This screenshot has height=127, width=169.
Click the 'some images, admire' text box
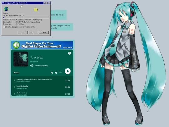(62, 27)
